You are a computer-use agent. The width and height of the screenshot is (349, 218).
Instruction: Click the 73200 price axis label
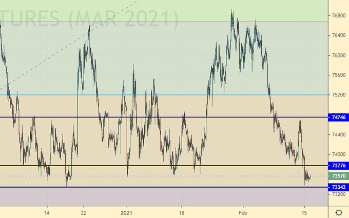339,194
